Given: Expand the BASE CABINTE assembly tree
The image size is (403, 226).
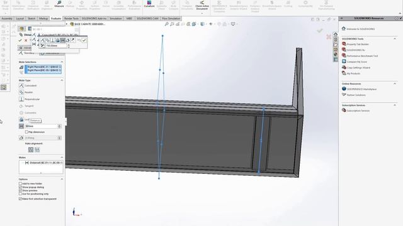Looking at the screenshot, I should [67, 24].
